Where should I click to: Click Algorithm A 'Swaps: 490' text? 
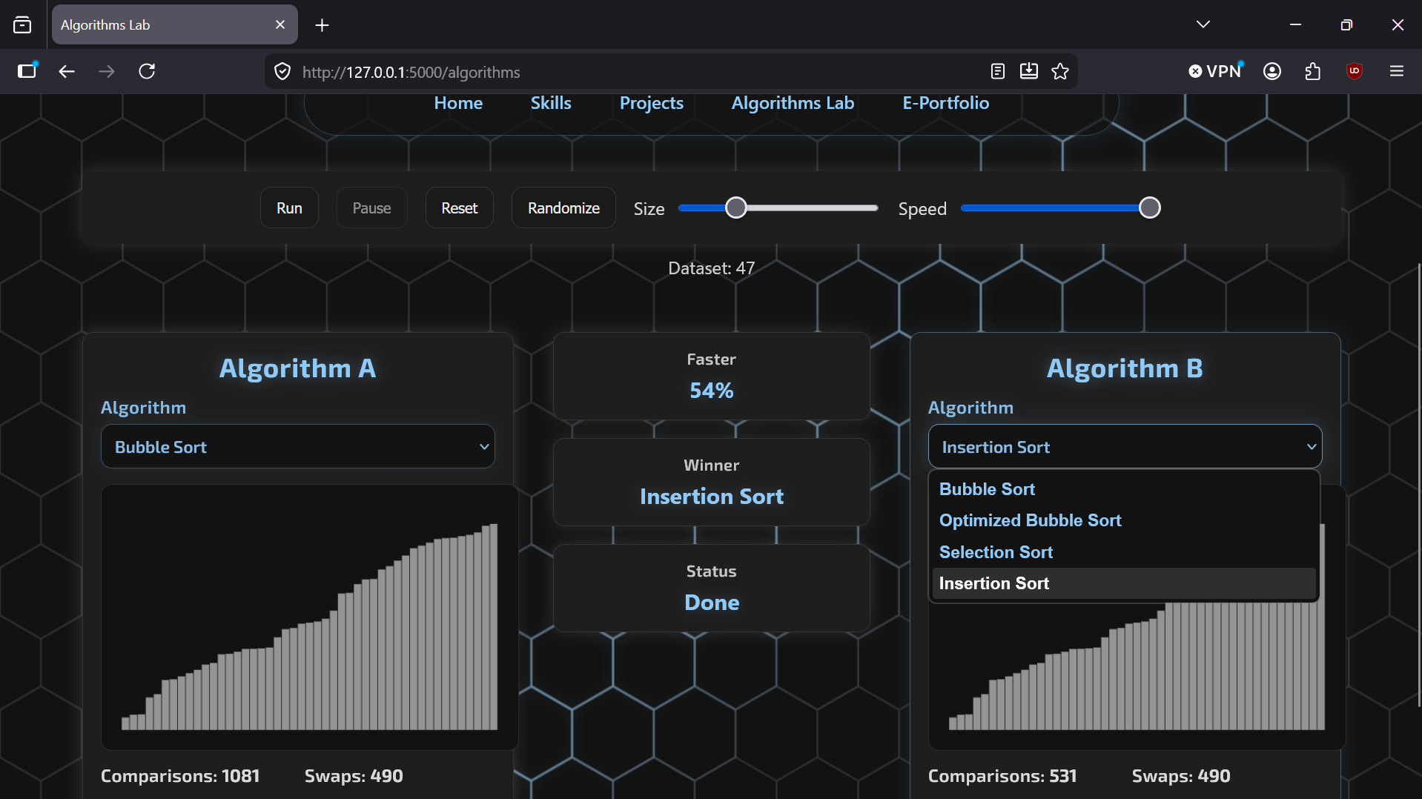[354, 776]
